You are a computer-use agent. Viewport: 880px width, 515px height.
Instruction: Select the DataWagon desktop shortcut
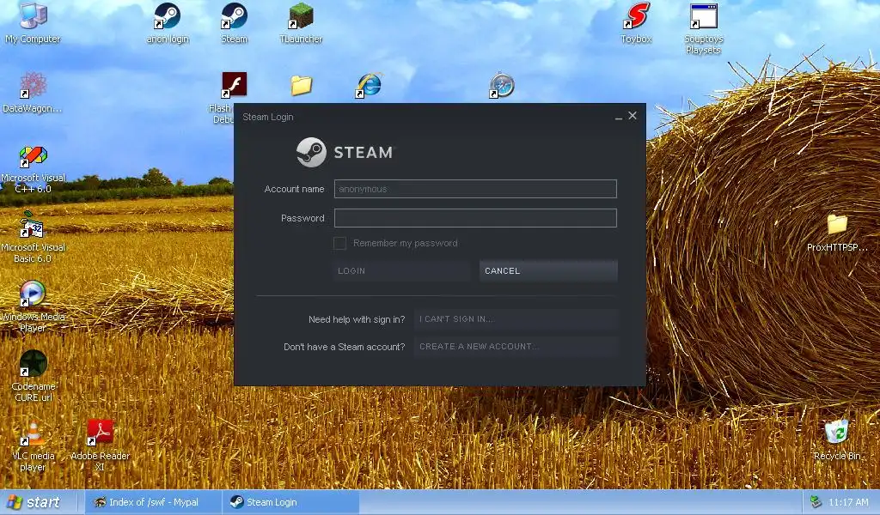pyautogui.click(x=34, y=85)
